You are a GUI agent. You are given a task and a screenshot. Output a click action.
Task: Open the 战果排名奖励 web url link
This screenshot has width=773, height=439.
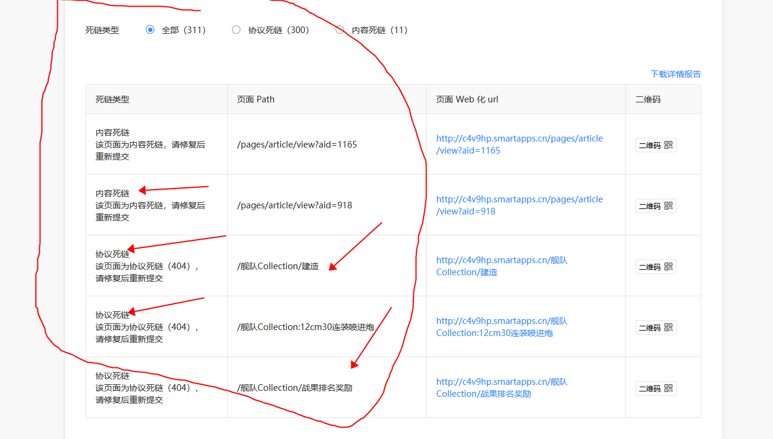pyautogui.click(x=502, y=388)
